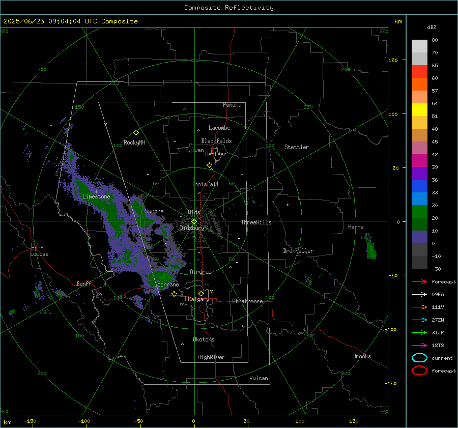458x428 pixels.
Task: Click the Composite_Reflectivity title
Action: tap(228, 8)
